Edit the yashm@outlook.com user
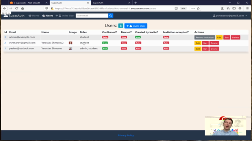This screenshot has width=252, height=141. (198, 49)
